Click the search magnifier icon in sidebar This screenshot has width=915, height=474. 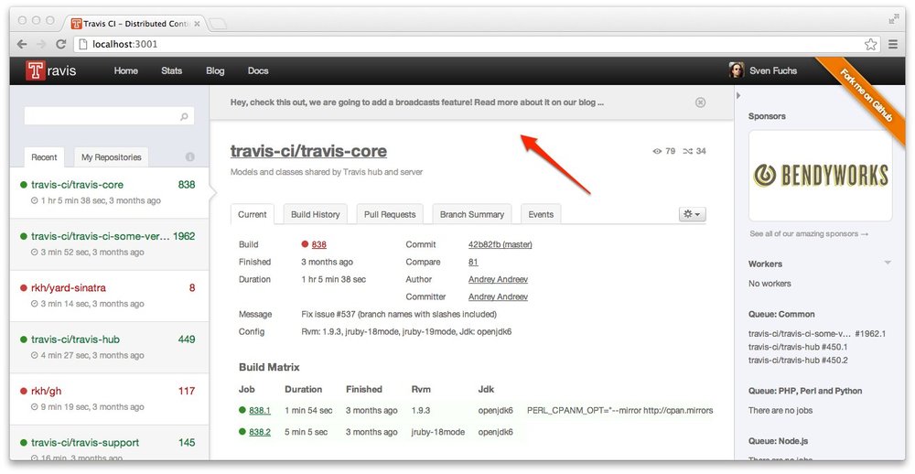tap(184, 117)
